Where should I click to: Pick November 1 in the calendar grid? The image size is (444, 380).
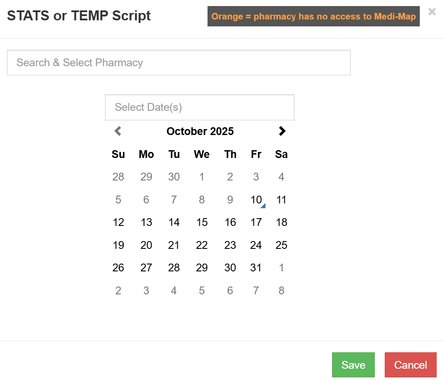[x=281, y=268]
